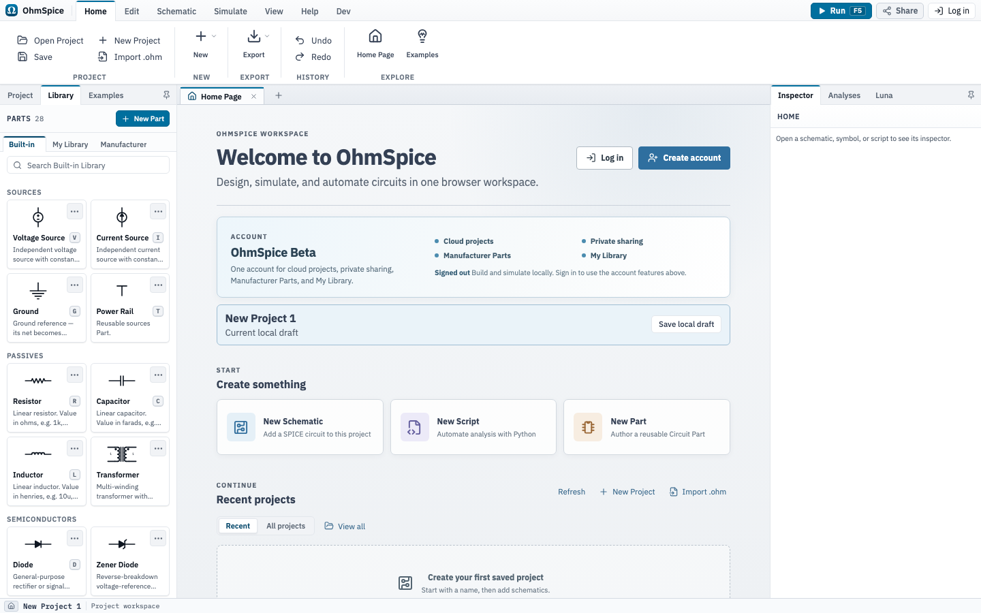Select the Current Source part symbol
981x613 pixels.
click(x=122, y=217)
